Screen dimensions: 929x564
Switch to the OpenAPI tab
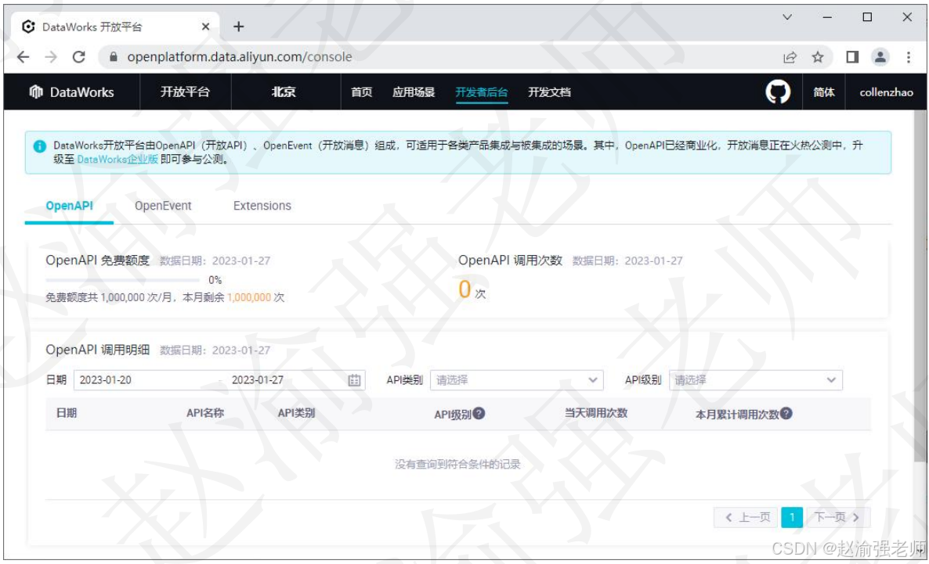point(69,206)
